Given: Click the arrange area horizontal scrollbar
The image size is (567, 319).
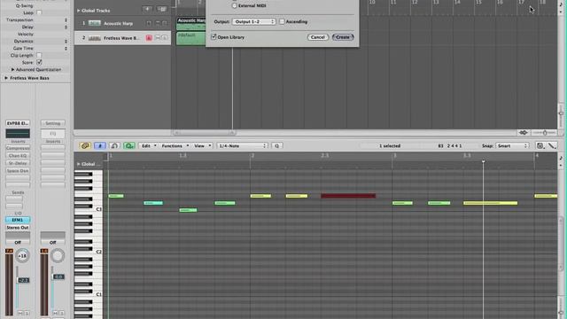Looking at the screenshot, I should pos(204,133).
